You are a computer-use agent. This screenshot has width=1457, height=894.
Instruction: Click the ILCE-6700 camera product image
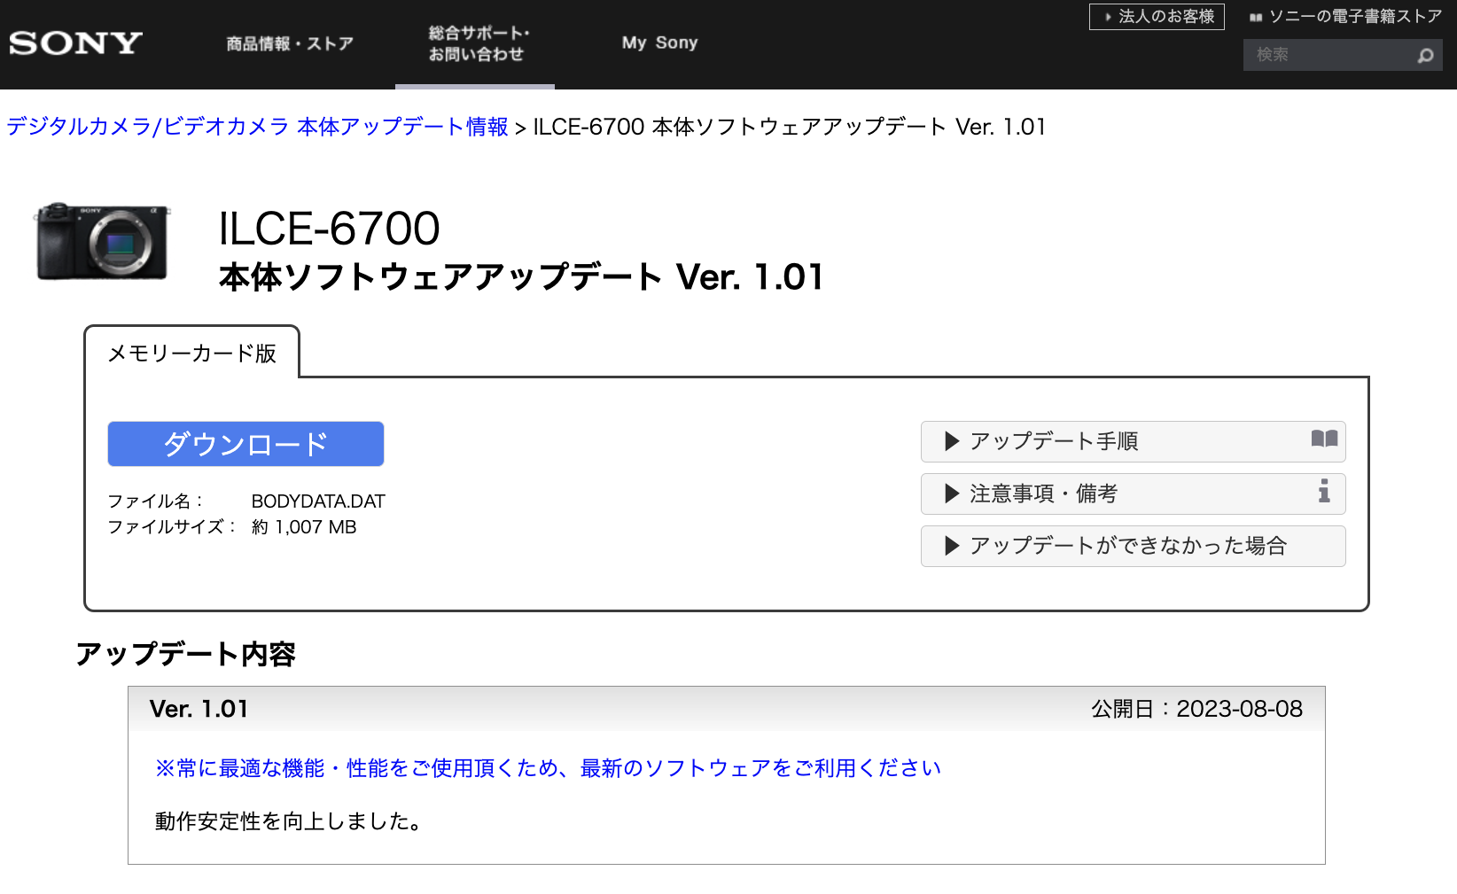pyautogui.click(x=102, y=241)
